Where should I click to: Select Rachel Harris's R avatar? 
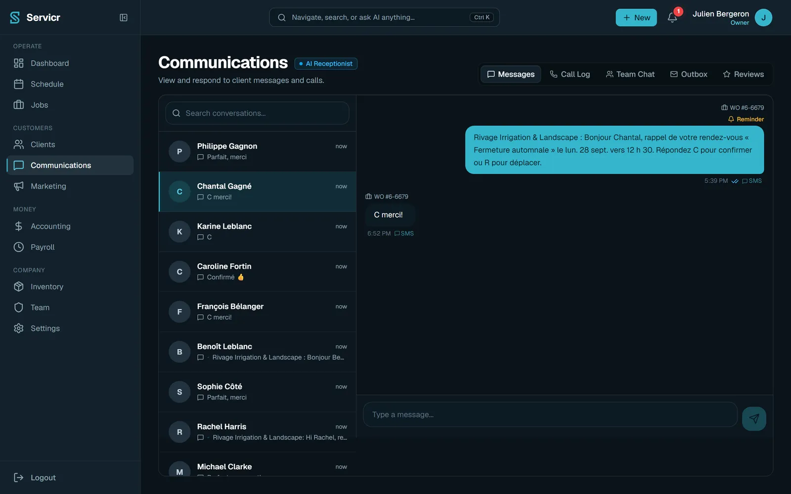[179, 431]
